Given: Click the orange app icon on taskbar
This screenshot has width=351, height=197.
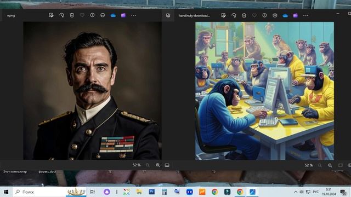Looking at the screenshot, I should tap(202, 192).
